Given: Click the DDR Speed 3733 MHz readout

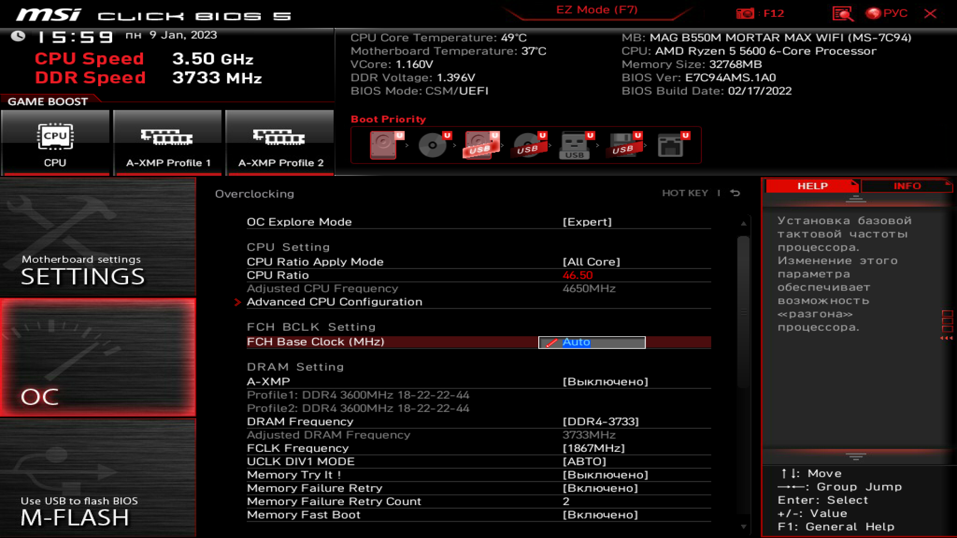Looking at the screenshot, I should point(148,78).
